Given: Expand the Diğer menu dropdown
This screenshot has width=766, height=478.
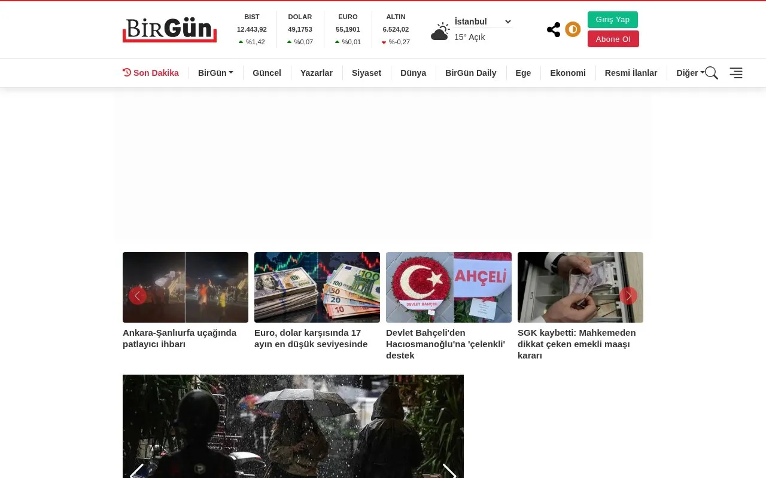Looking at the screenshot, I should tap(690, 73).
